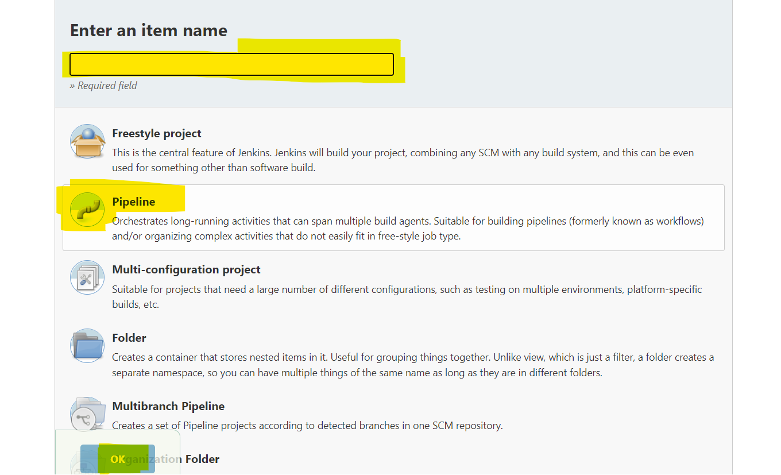Select the Multi-configuration project icon
781x475 pixels.
click(87, 277)
